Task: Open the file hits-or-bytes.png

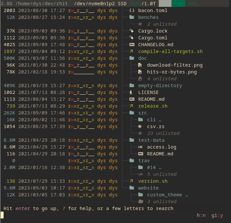Action: [x=172, y=72]
